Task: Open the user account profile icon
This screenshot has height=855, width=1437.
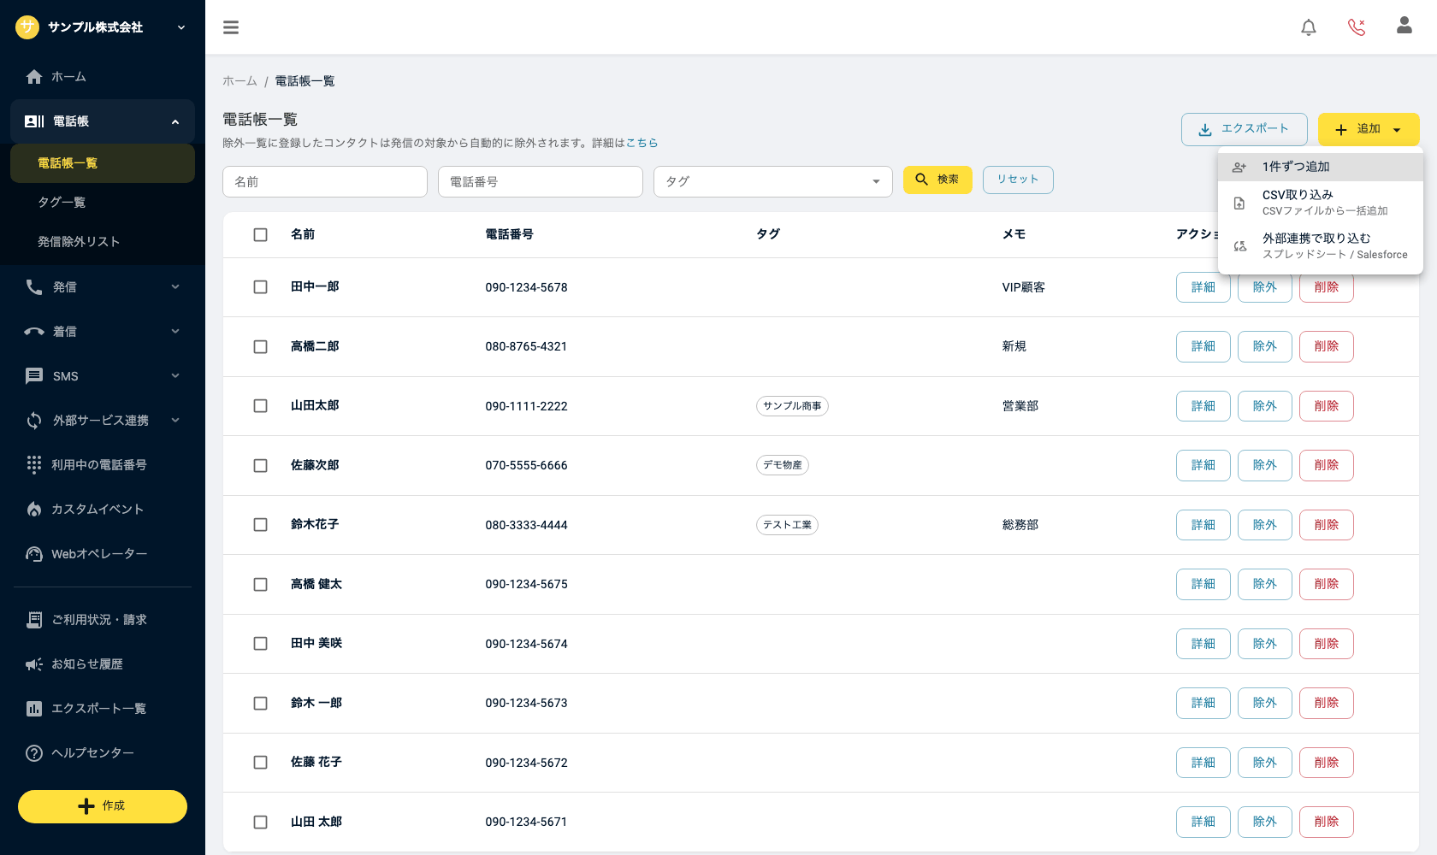Action: coord(1404,26)
